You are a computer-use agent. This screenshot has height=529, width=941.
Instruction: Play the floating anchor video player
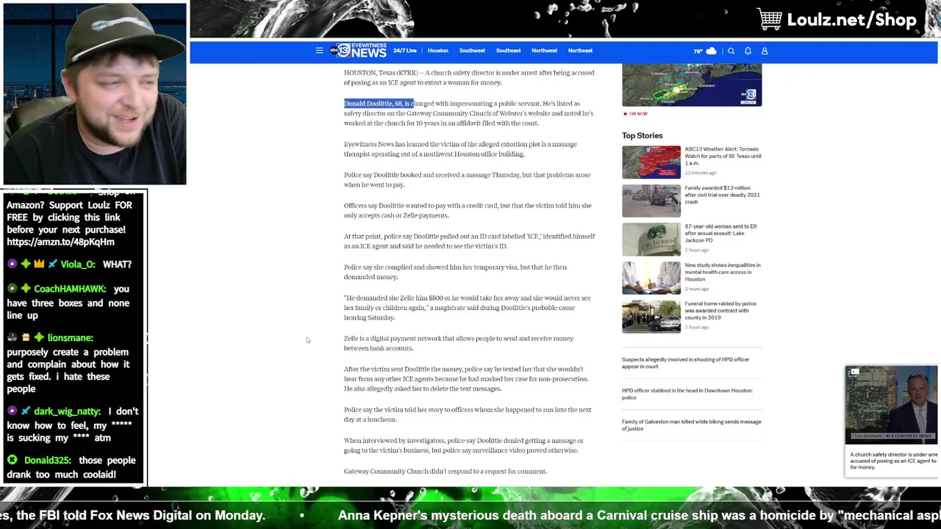892,406
